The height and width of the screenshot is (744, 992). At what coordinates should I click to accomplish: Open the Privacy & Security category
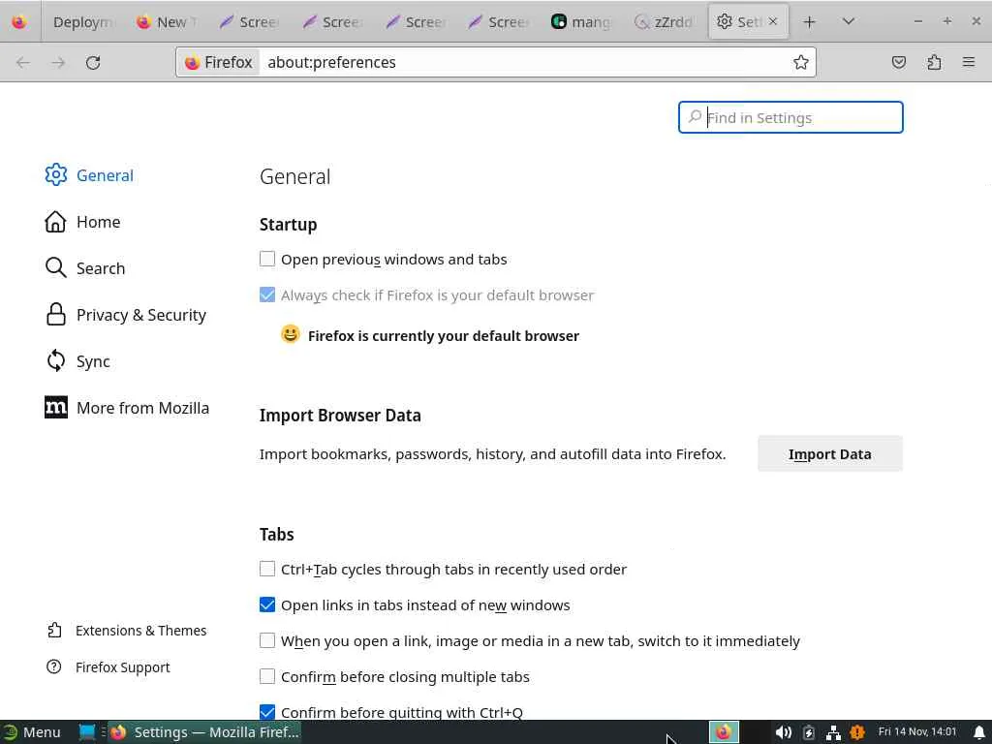(x=125, y=315)
